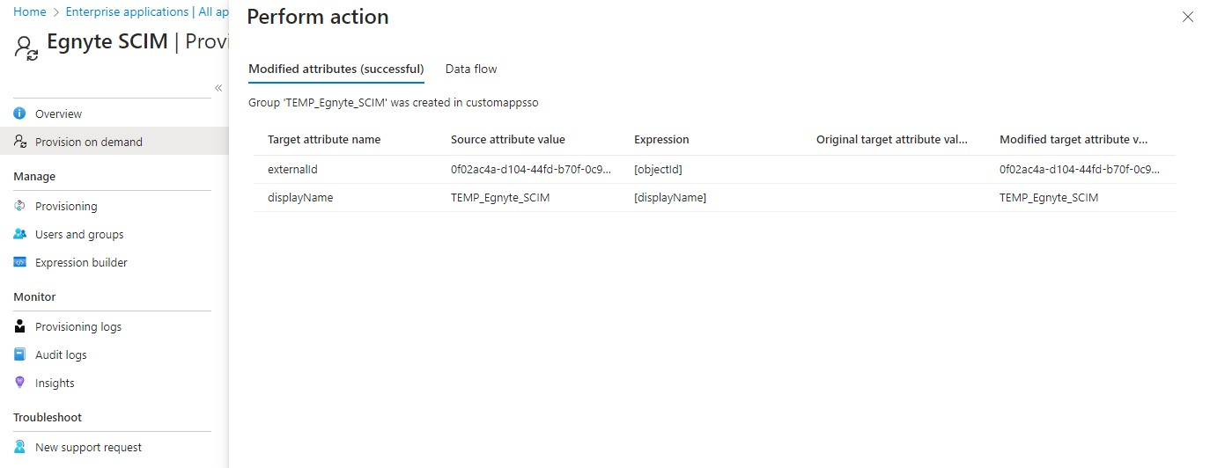The image size is (1210, 468).
Task: Click the Insights lightbulb icon
Action: click(20, 383)
